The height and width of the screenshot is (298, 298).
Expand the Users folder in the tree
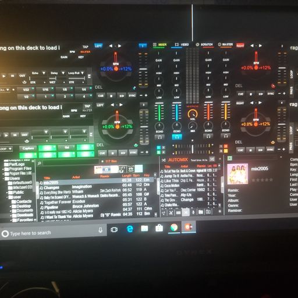click(x=4, y=178)
